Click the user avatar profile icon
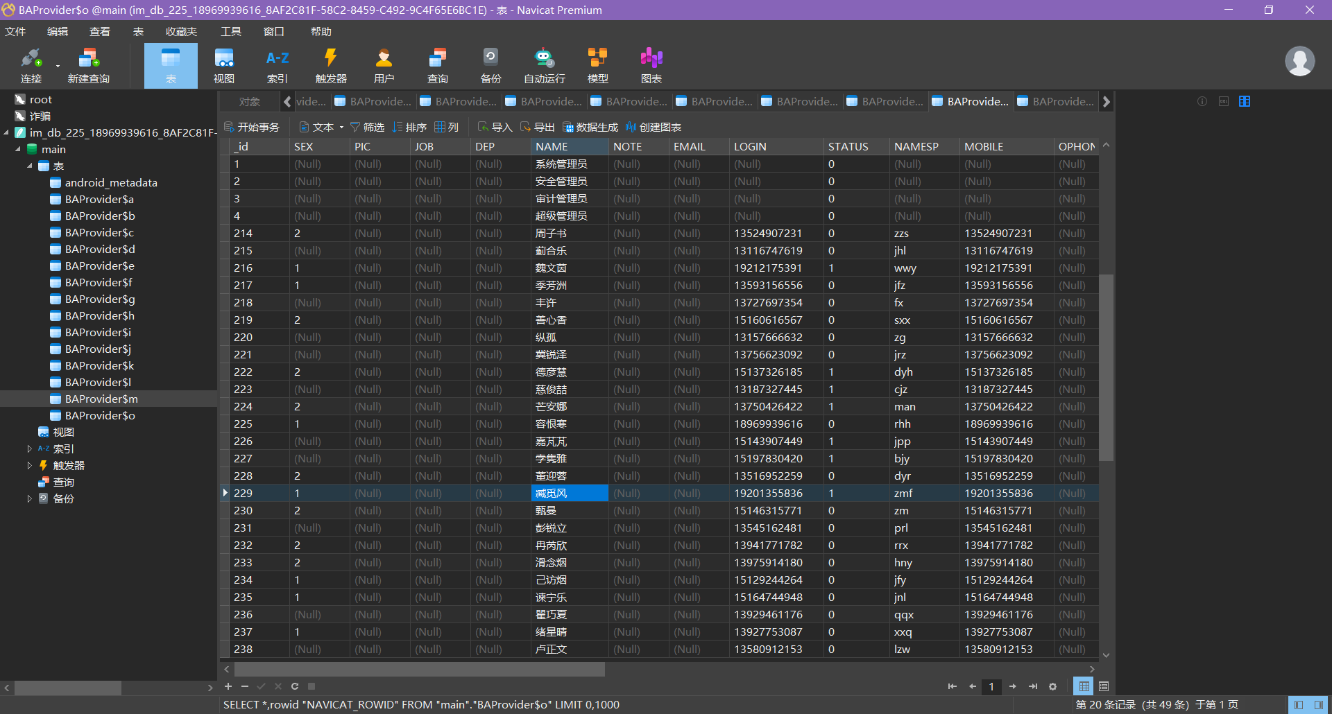The width and height of the screenshot is (1332, 714). (x=1299, y=61)
